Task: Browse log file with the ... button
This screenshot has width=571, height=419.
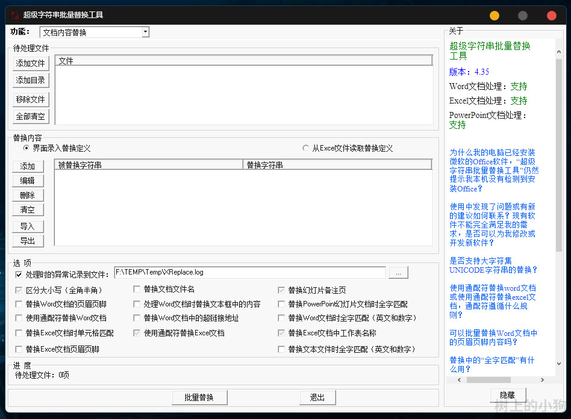Action: [398, 273]
